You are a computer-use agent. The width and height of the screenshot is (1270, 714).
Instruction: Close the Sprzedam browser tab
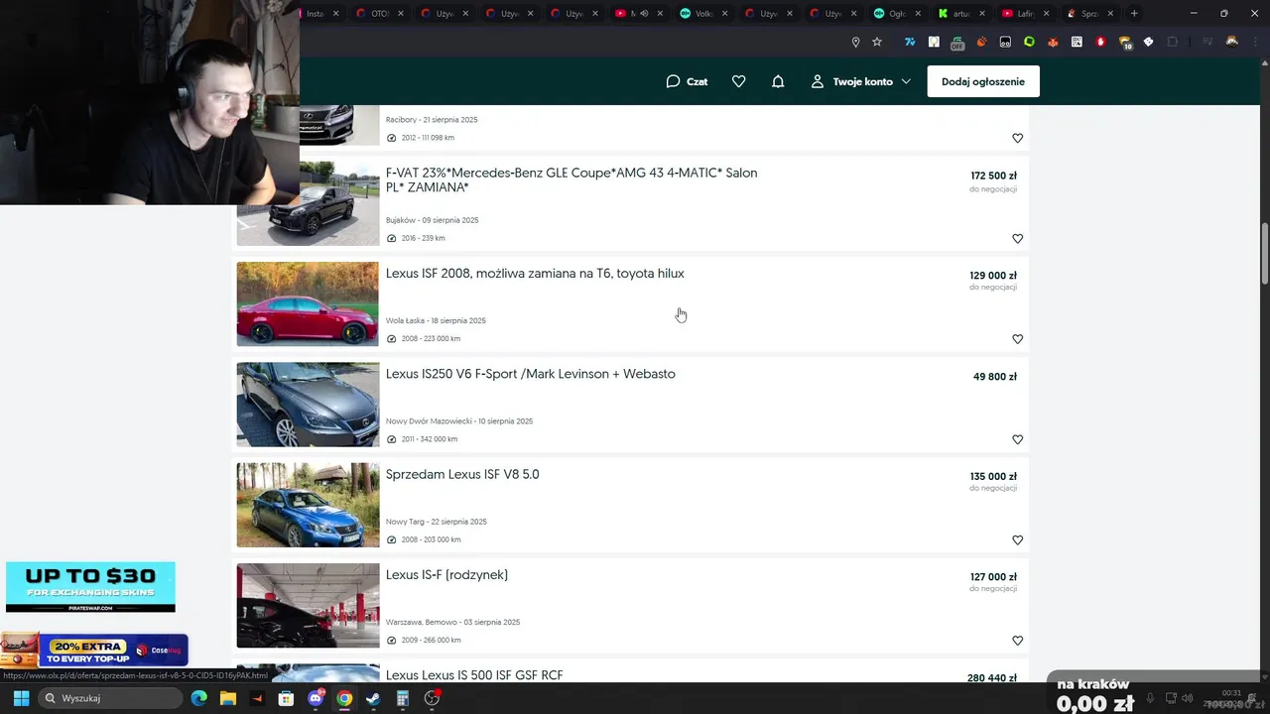[x=1110, y=14]
